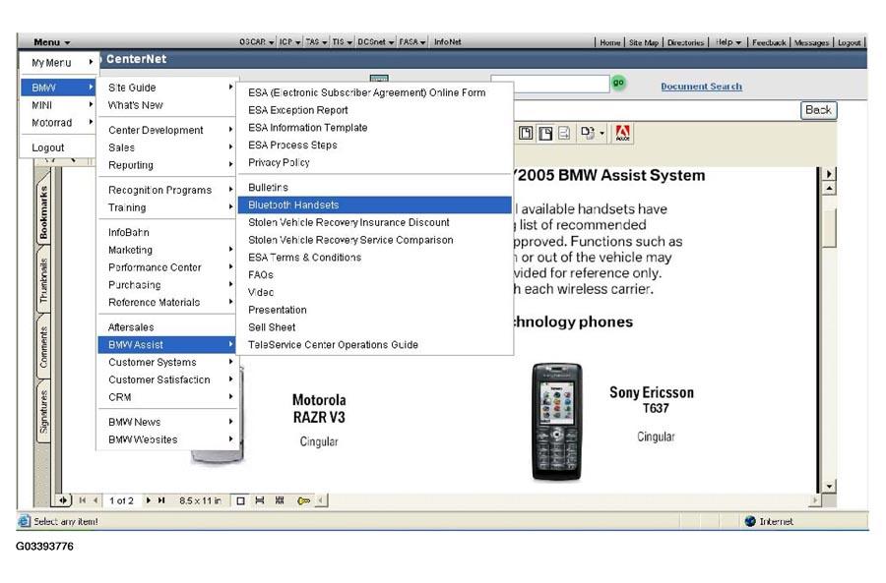This screenshot has width=886, height=583.
Task: Jump to the last page arrow
Action: tap(161, 500)
